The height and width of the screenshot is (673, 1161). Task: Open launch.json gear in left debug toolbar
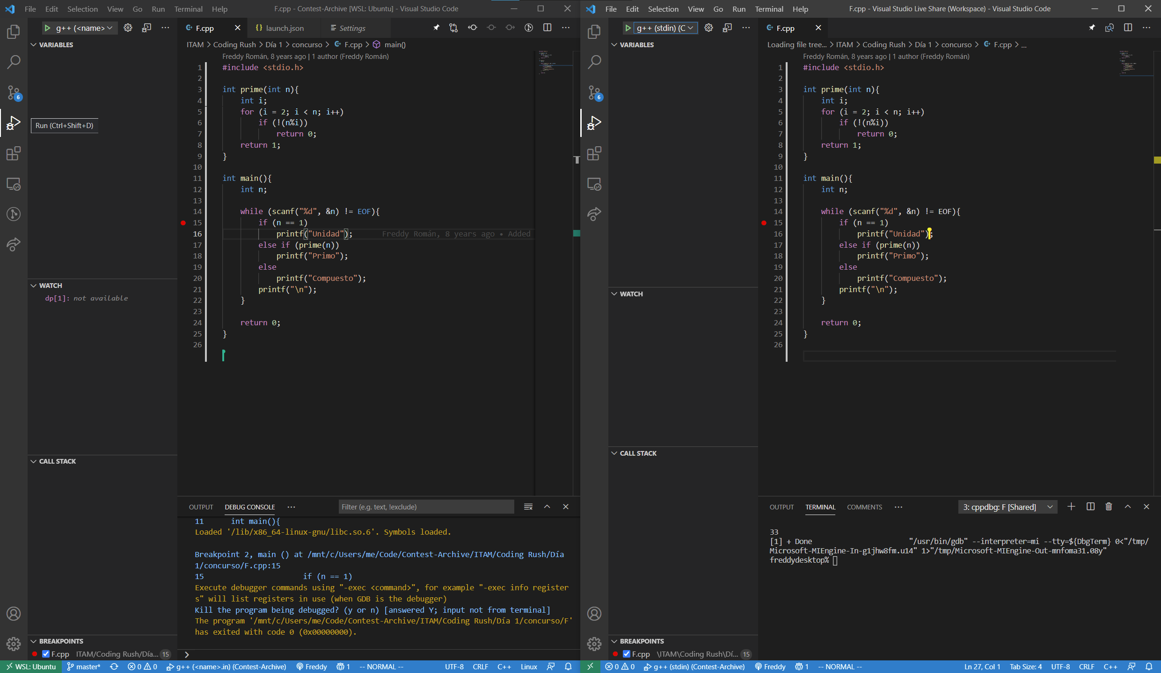(128, 28)
